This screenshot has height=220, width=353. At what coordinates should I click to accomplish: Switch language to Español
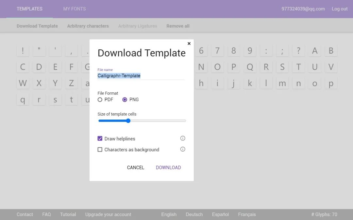220,214
